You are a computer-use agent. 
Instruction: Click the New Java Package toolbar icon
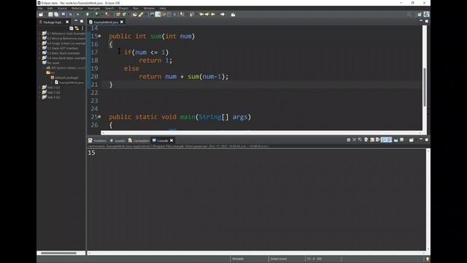118,15
